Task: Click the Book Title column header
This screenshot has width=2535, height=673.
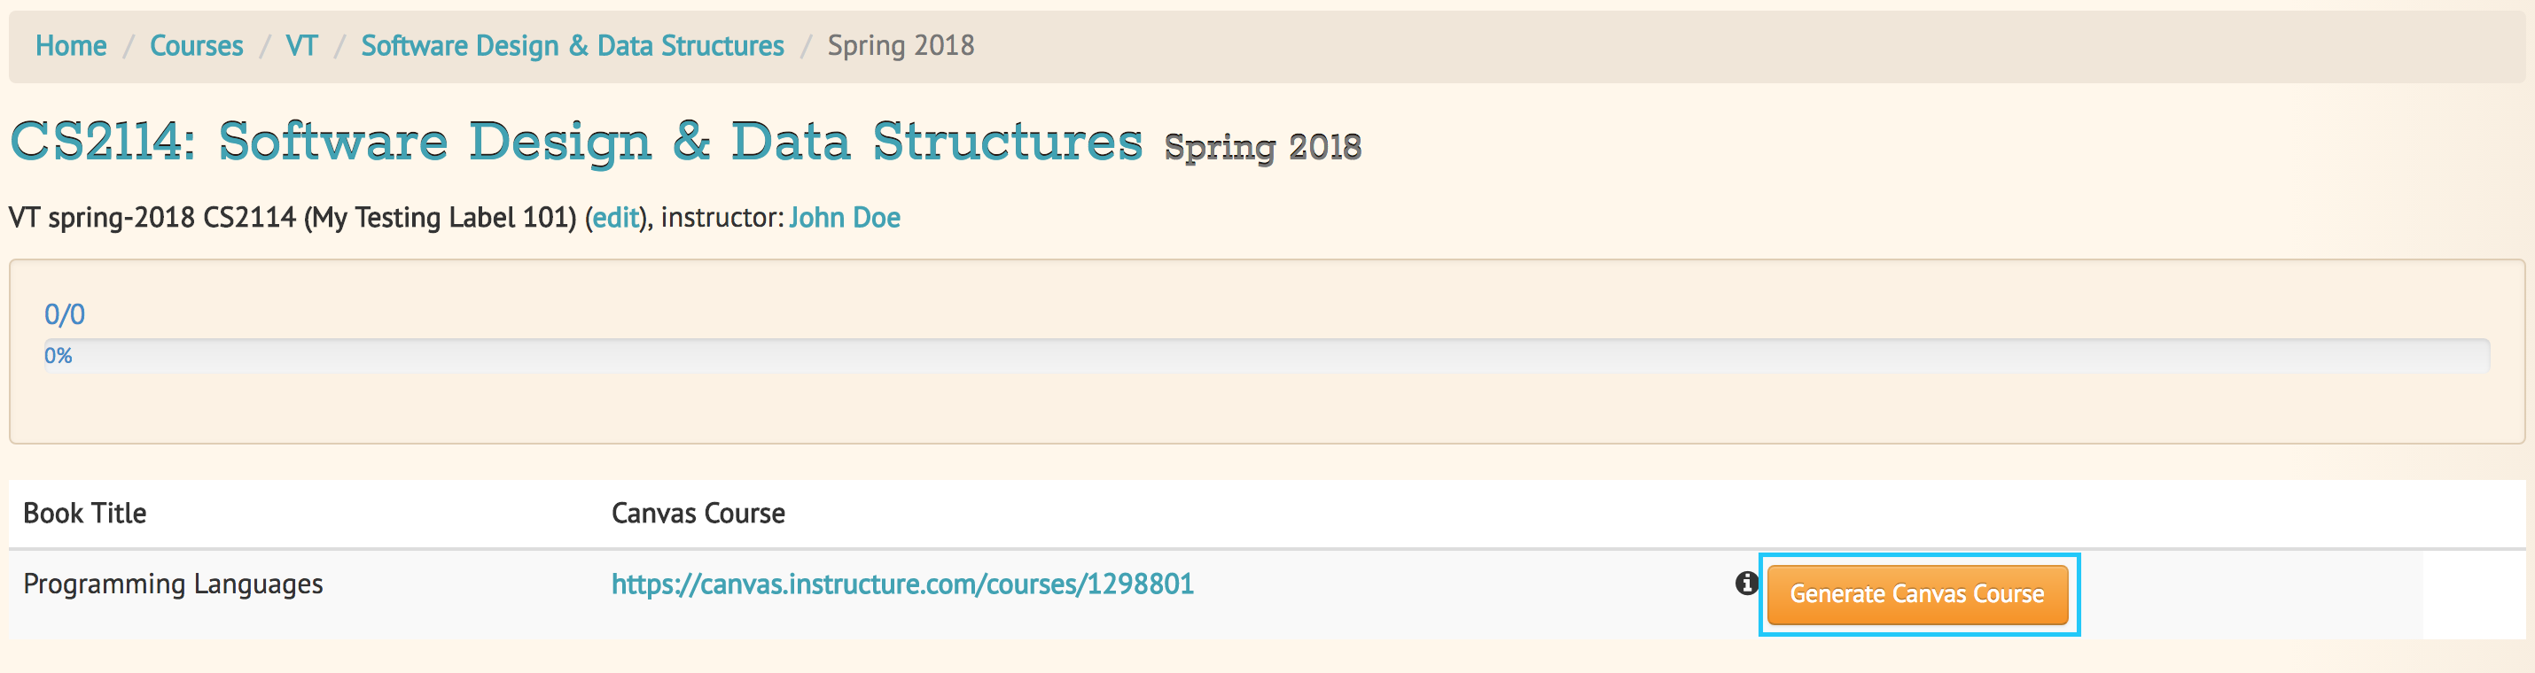Action: click(x=84, y=513)
